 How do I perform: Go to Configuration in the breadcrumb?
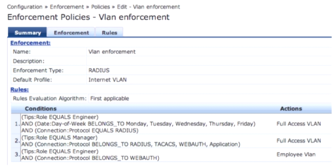click(25, 7)
